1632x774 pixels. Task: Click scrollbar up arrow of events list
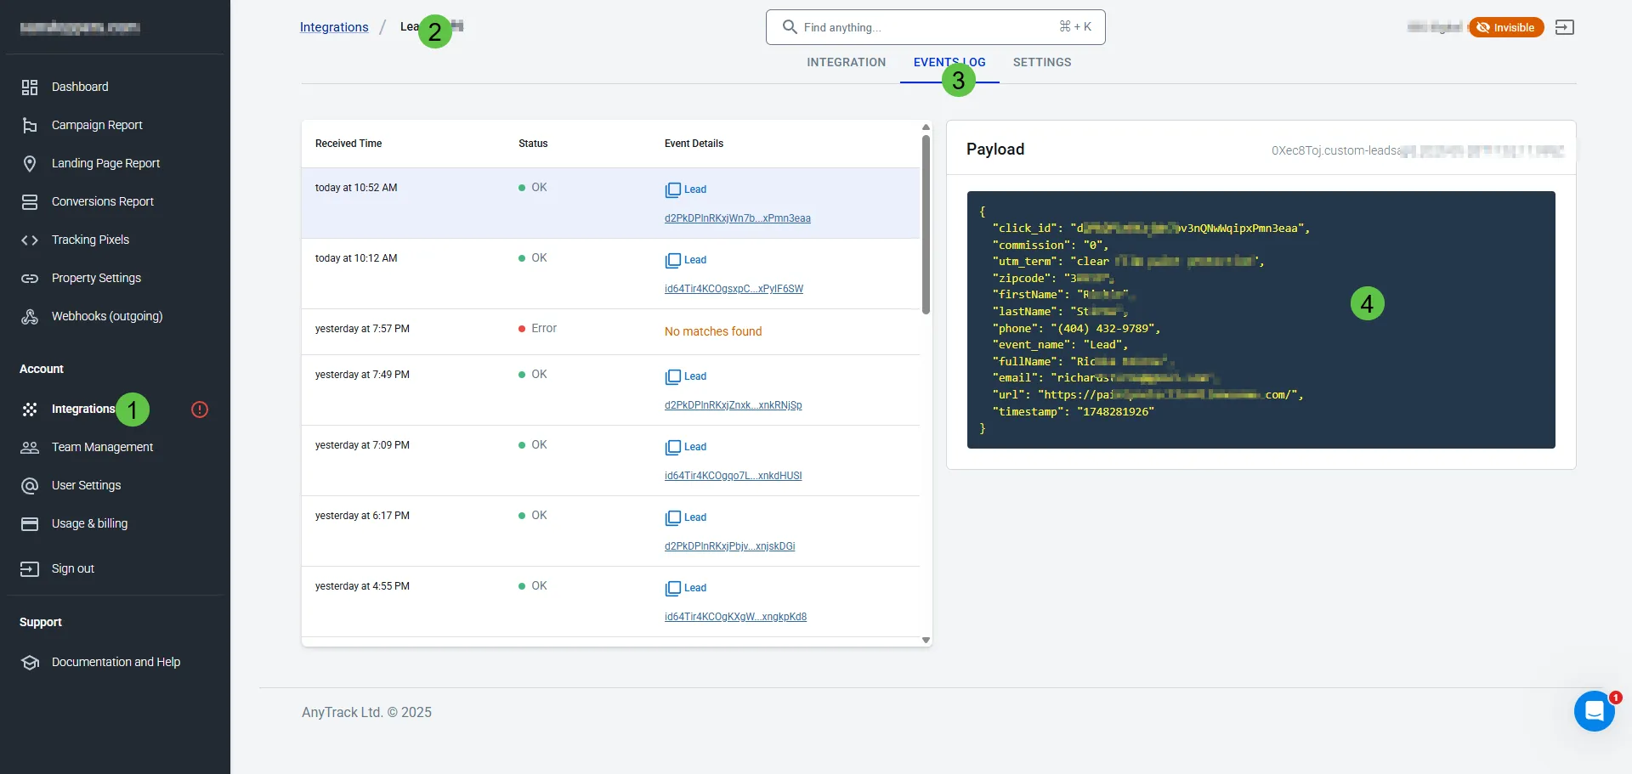tap(926, 127)
